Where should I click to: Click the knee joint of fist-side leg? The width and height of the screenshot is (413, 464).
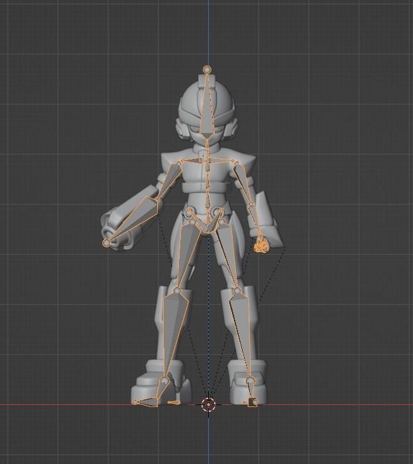(237, 291)
